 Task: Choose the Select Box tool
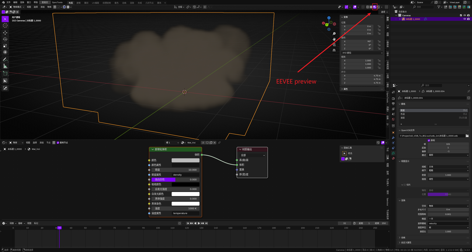[5, 19]
